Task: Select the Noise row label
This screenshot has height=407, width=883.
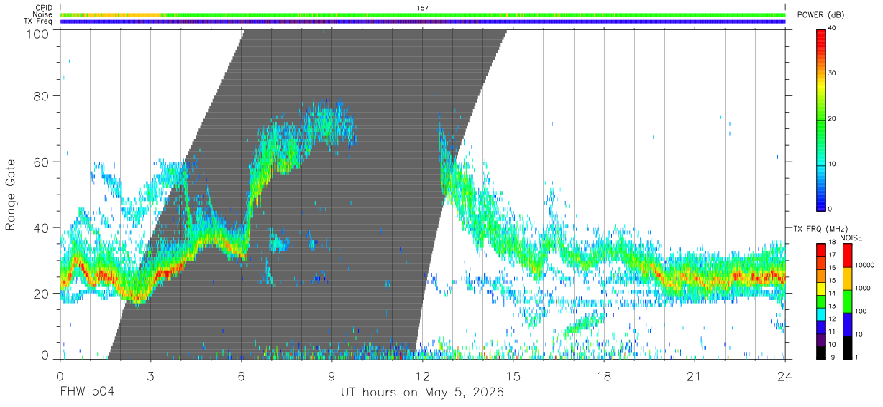Action: point(42,14)
